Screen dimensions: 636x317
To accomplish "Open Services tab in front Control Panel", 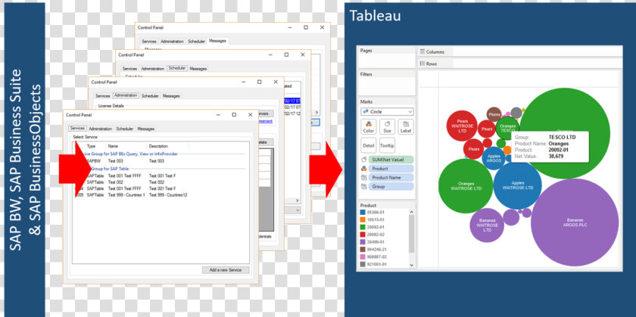I will pos(77,129).
